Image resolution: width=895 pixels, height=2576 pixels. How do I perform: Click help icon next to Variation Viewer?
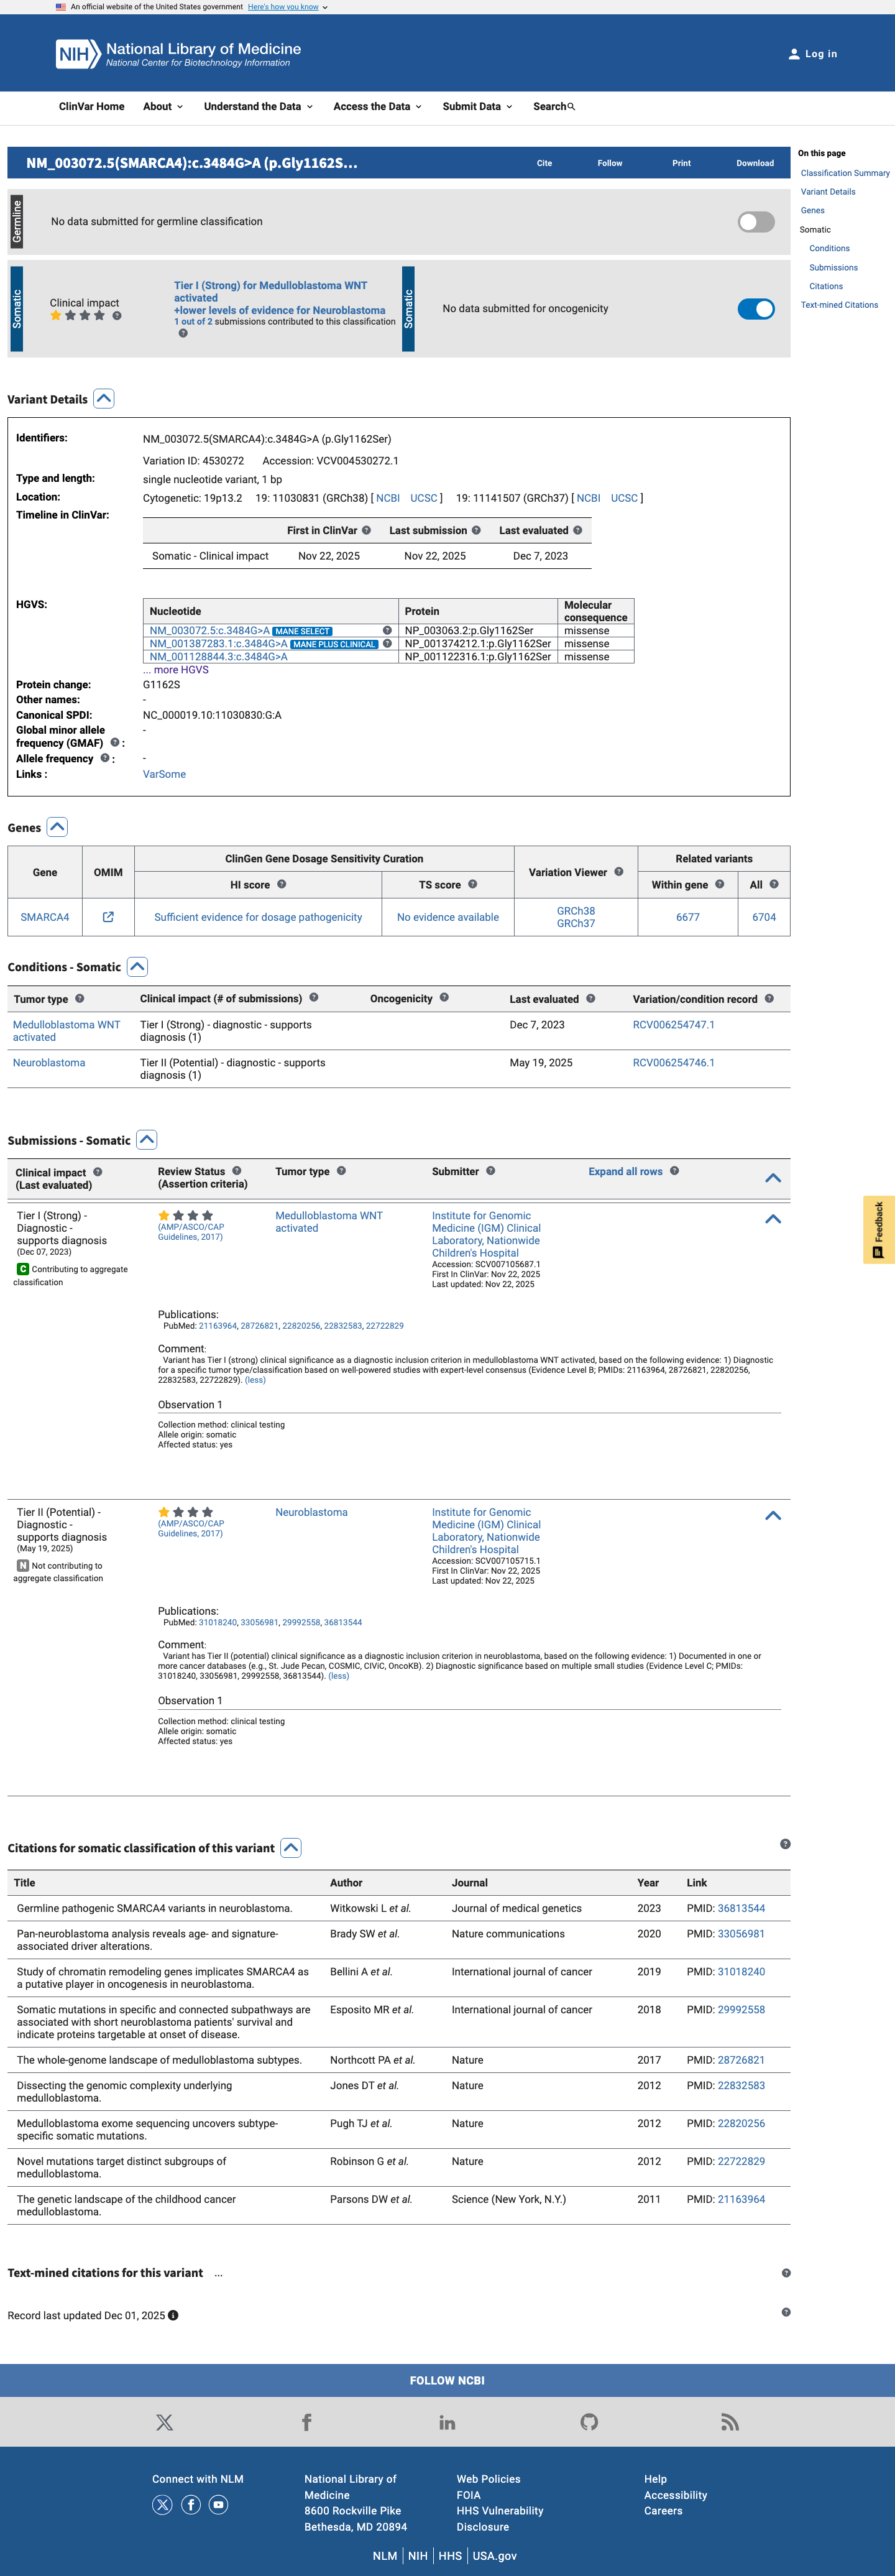[619, 872]
